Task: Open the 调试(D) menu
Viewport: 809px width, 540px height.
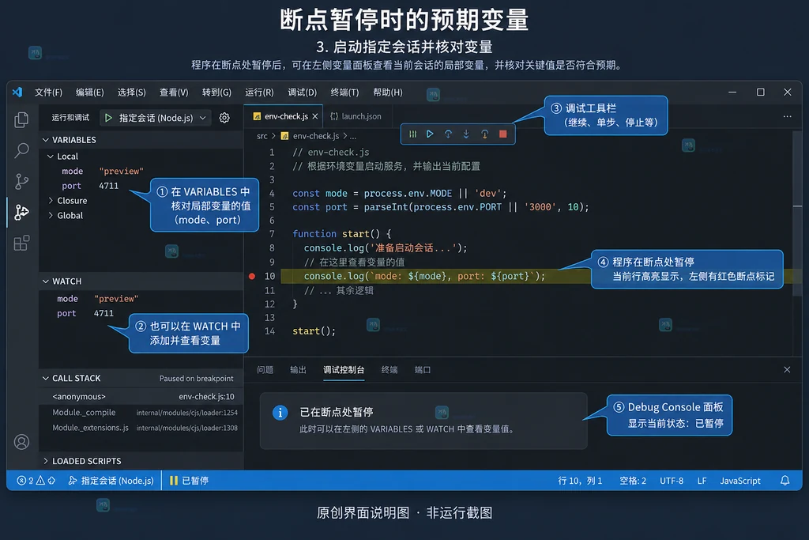Action: pos(303,93)
